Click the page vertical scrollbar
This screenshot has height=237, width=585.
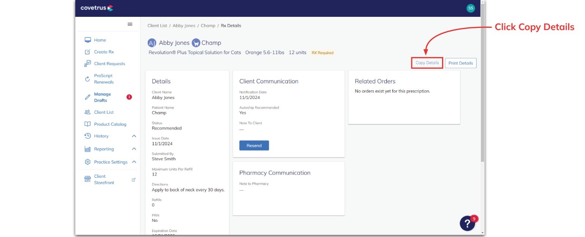coord(482,82)
